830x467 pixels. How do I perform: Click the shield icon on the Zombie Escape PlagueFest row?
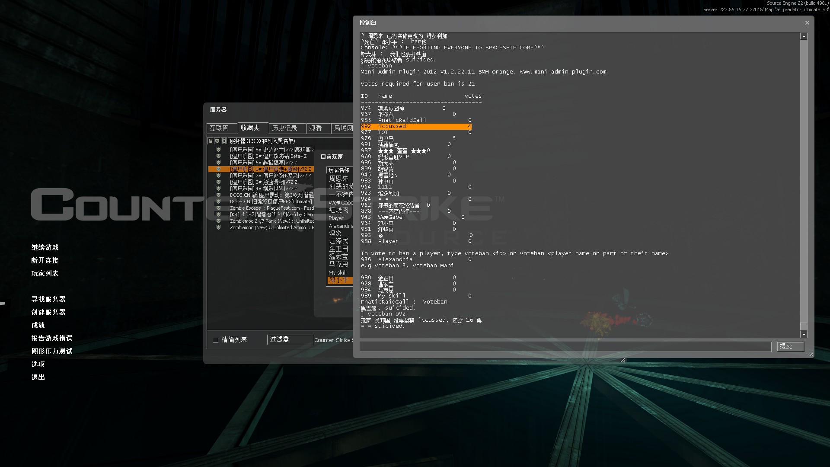[218, 208]
